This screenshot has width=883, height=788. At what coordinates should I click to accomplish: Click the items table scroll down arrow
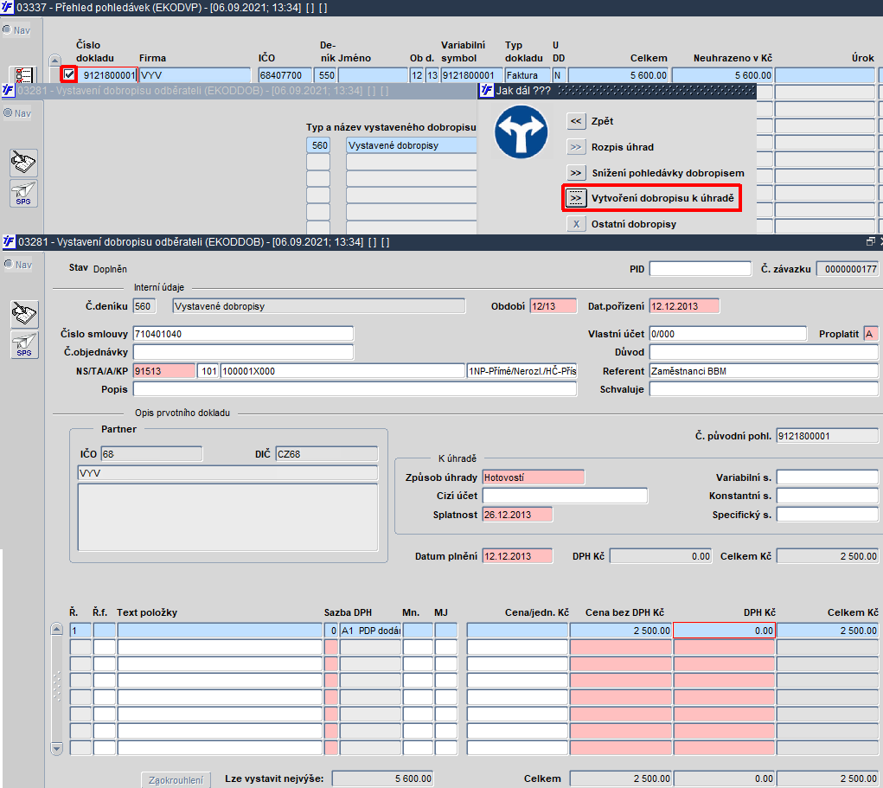(x=56, y=748)
